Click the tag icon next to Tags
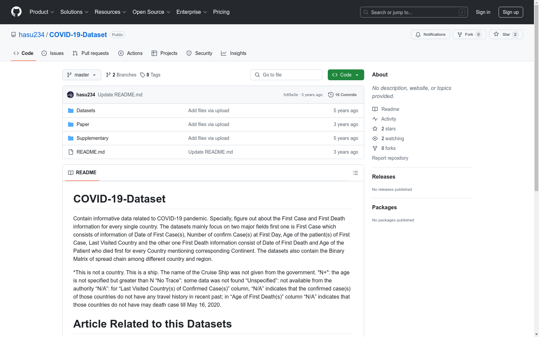The image size is (539, 337). (142, 75)
